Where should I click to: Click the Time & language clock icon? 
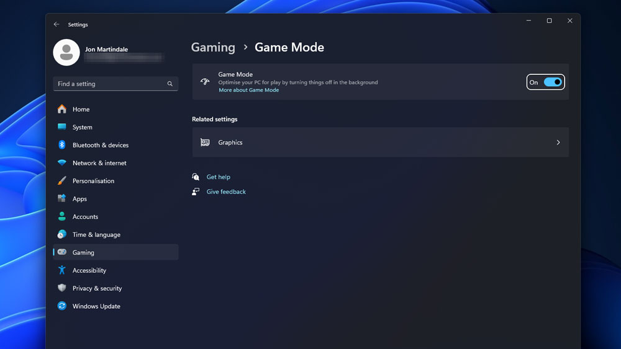pyautogui.click(x=61, y=234)
